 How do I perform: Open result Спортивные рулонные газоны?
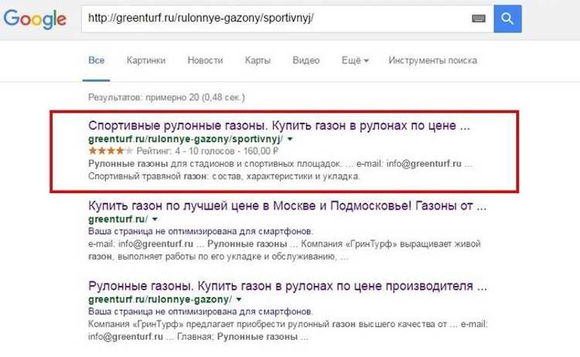[279, 126]
